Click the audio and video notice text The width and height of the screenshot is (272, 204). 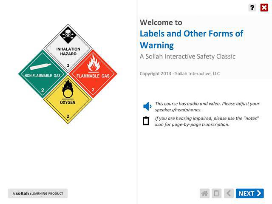pos(207,106)
